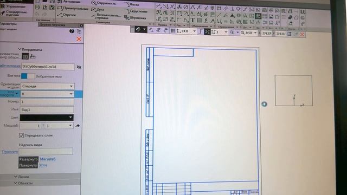Screen dimensions: 347x195
Task: Click the print preview icon
Action: [x=44, y=7]
